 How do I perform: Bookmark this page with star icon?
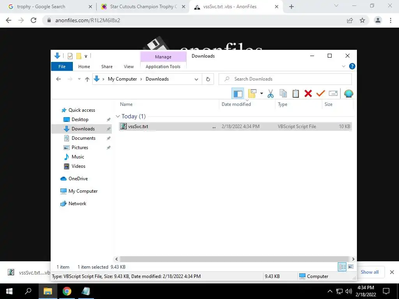click(362, 20)
